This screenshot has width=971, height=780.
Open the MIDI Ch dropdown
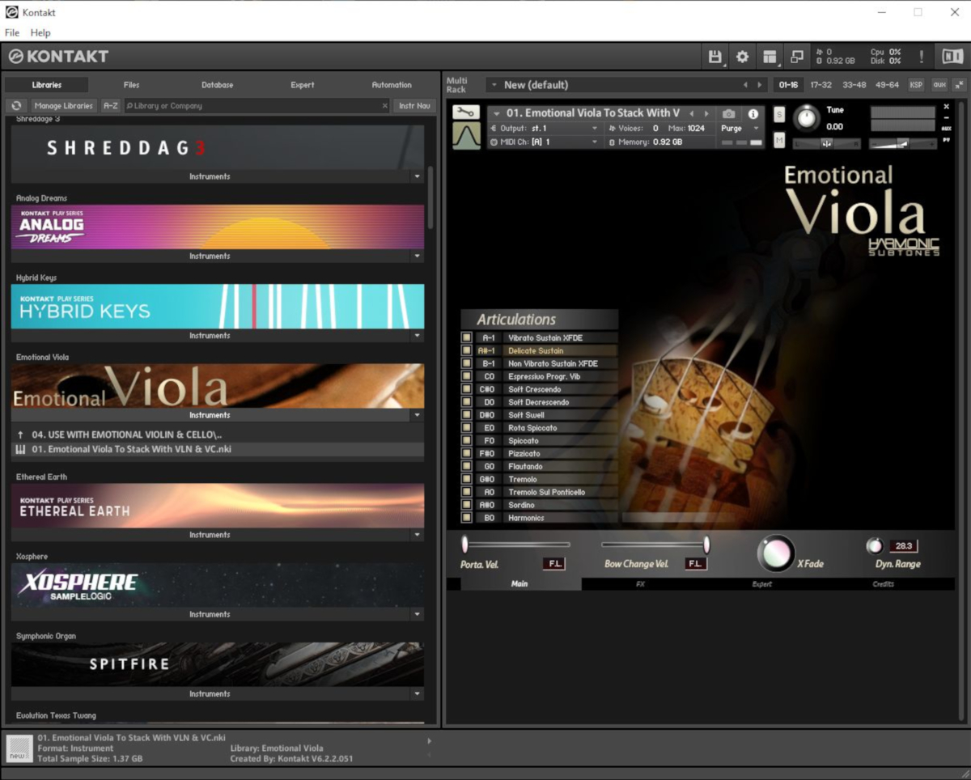545,142
